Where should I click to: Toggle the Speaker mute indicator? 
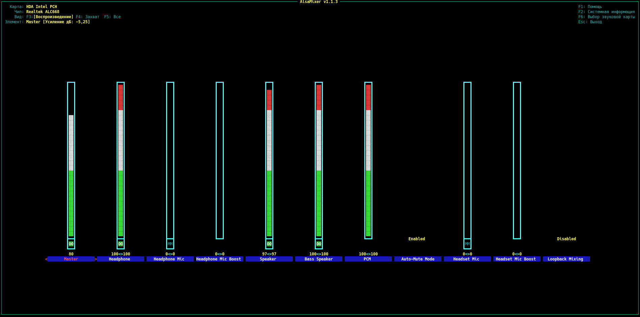(x=269, y=244)
